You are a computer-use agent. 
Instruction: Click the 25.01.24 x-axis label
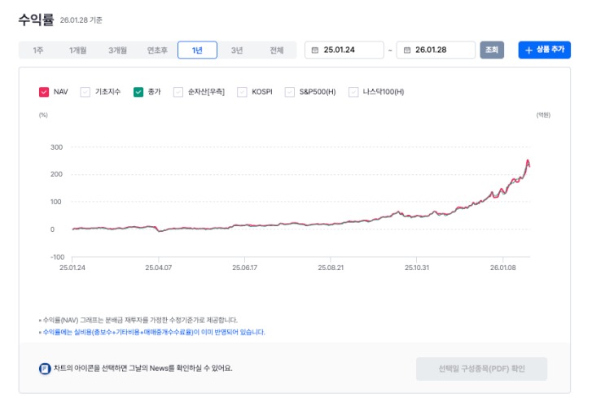point(72,268)
